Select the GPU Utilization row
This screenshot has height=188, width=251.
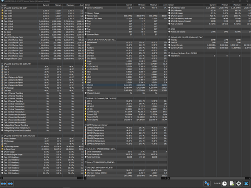(x=209, y=10)
